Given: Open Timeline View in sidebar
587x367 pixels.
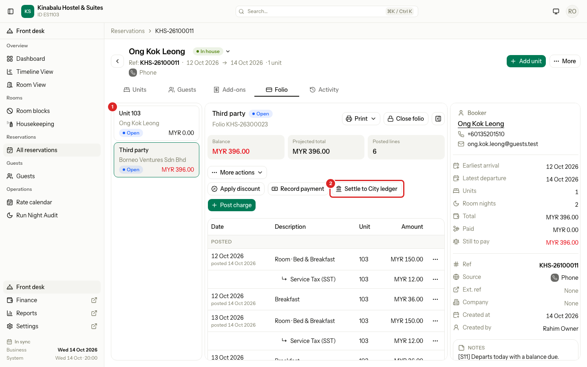Looking at the screenshot, I should click(52, 72).
